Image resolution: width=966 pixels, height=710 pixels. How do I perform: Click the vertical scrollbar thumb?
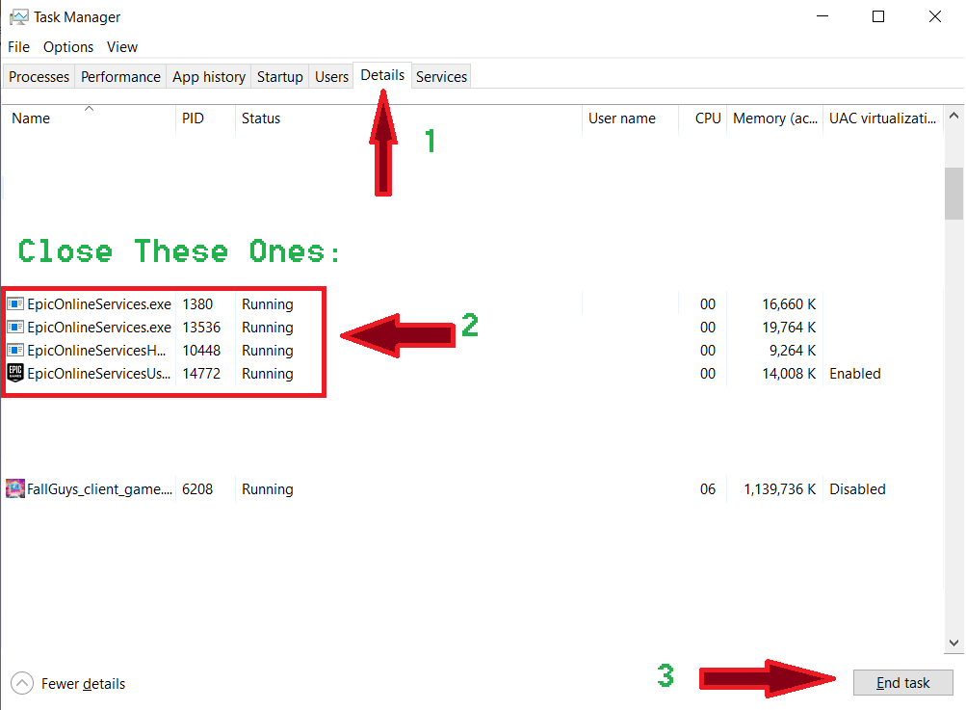pyautogui.click(x=953, y=193)
